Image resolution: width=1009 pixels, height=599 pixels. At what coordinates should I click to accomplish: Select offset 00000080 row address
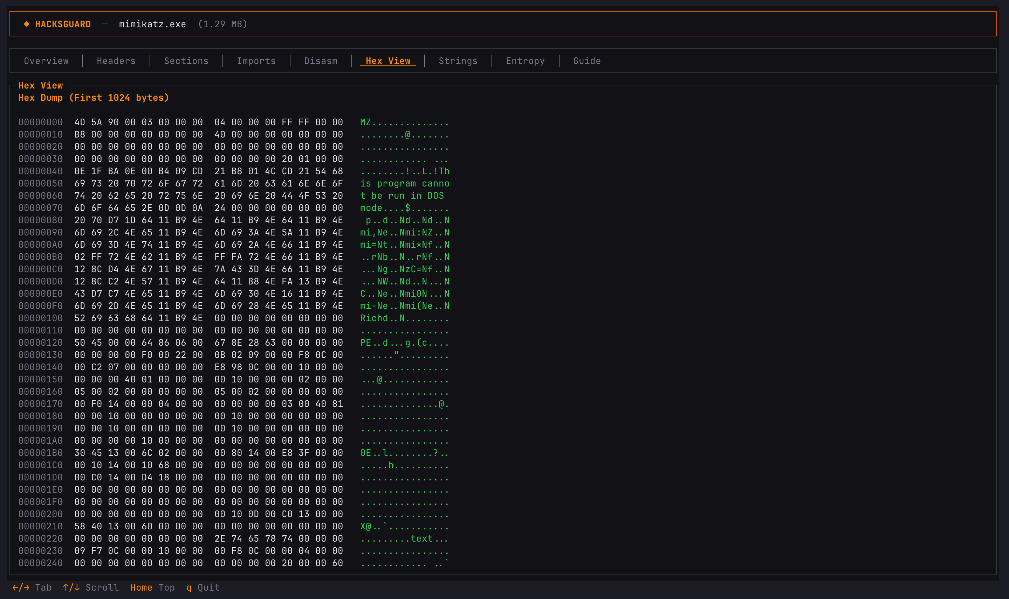pyautogui.click(x=40, y=220)
